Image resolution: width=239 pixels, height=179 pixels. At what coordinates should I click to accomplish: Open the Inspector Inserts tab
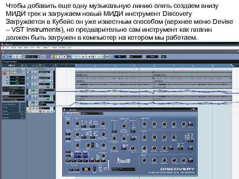pos(11,107)
